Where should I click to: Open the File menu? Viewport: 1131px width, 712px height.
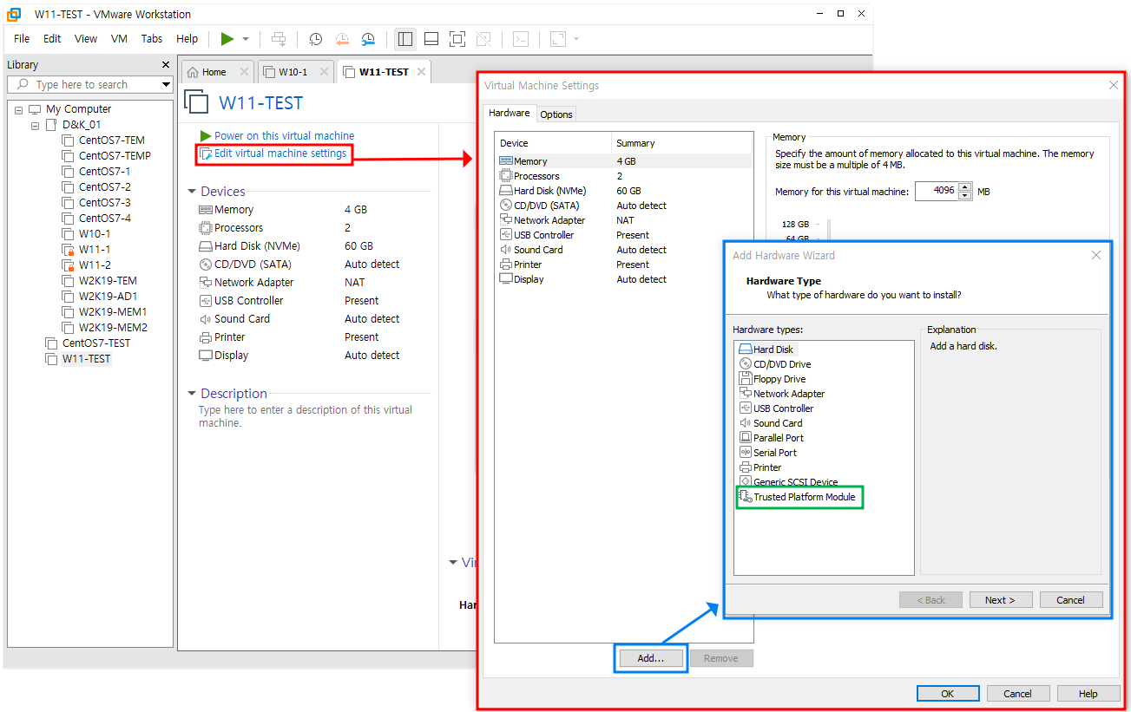pyautogui.click(x=22, y=39)
